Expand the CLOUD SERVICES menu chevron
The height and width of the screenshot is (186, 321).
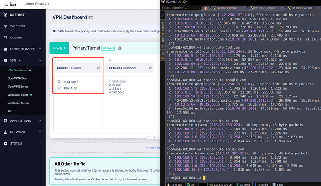(40, 49)
